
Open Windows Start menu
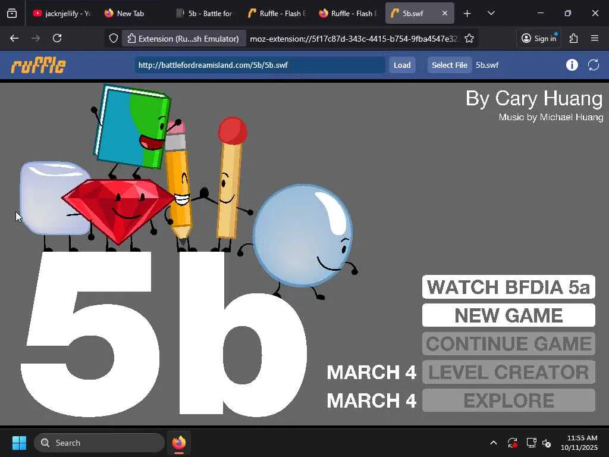[x=19, y=443]
